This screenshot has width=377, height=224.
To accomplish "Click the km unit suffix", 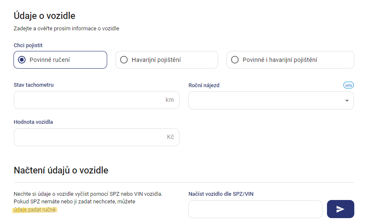I will (169, 100).
